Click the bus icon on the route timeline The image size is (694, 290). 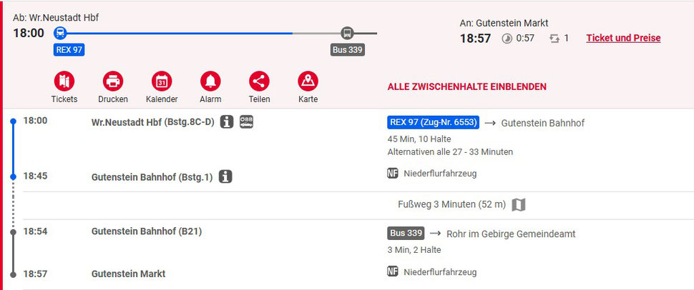pyautogui.click(x=347, y=33)
